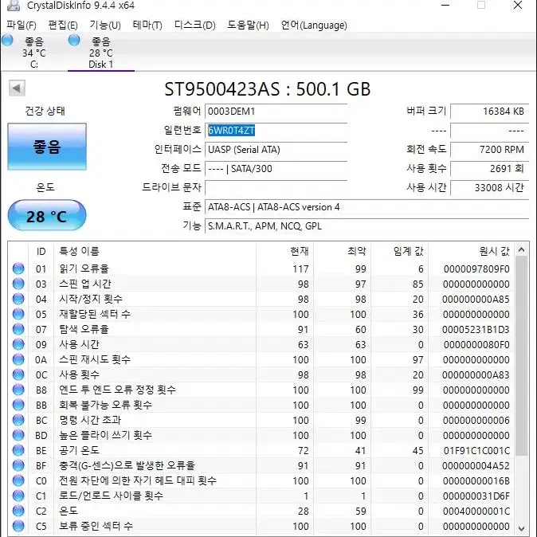Click the power-on hours value 33008 시간
This screenshot has width=537, height=537.
[490, 188]
